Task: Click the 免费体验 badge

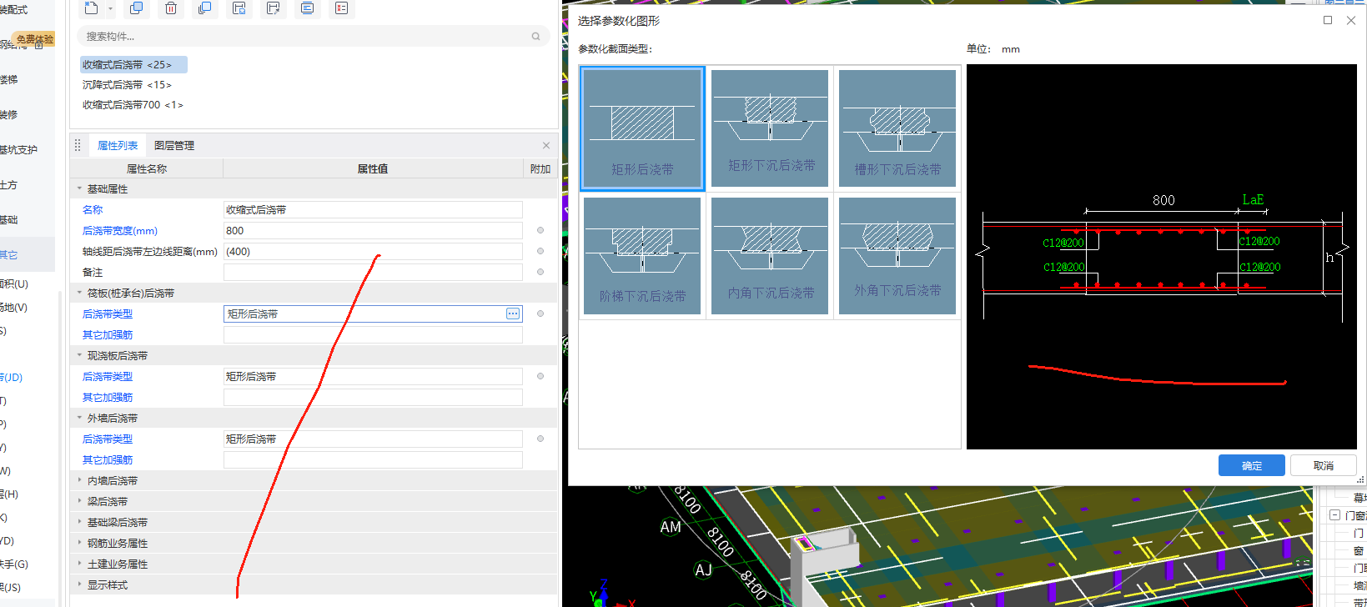Action: [35, 39]
